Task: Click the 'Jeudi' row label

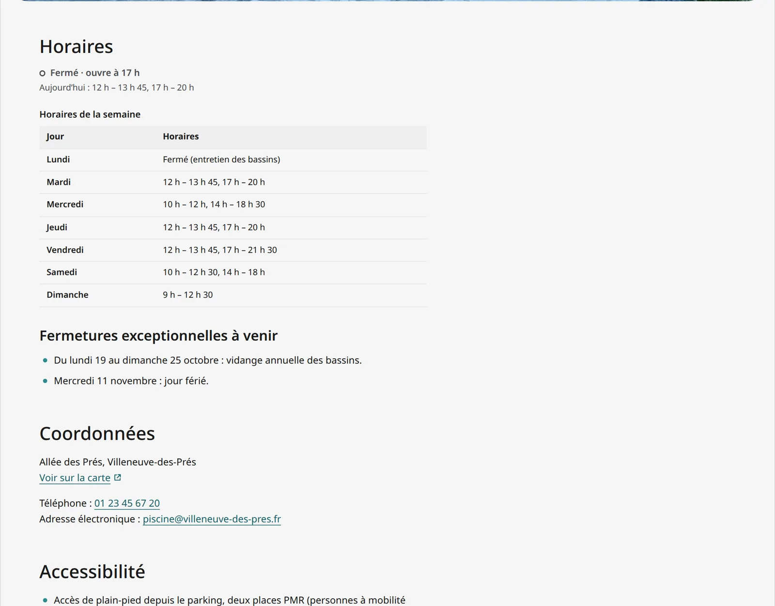Action: pos(57,227)
